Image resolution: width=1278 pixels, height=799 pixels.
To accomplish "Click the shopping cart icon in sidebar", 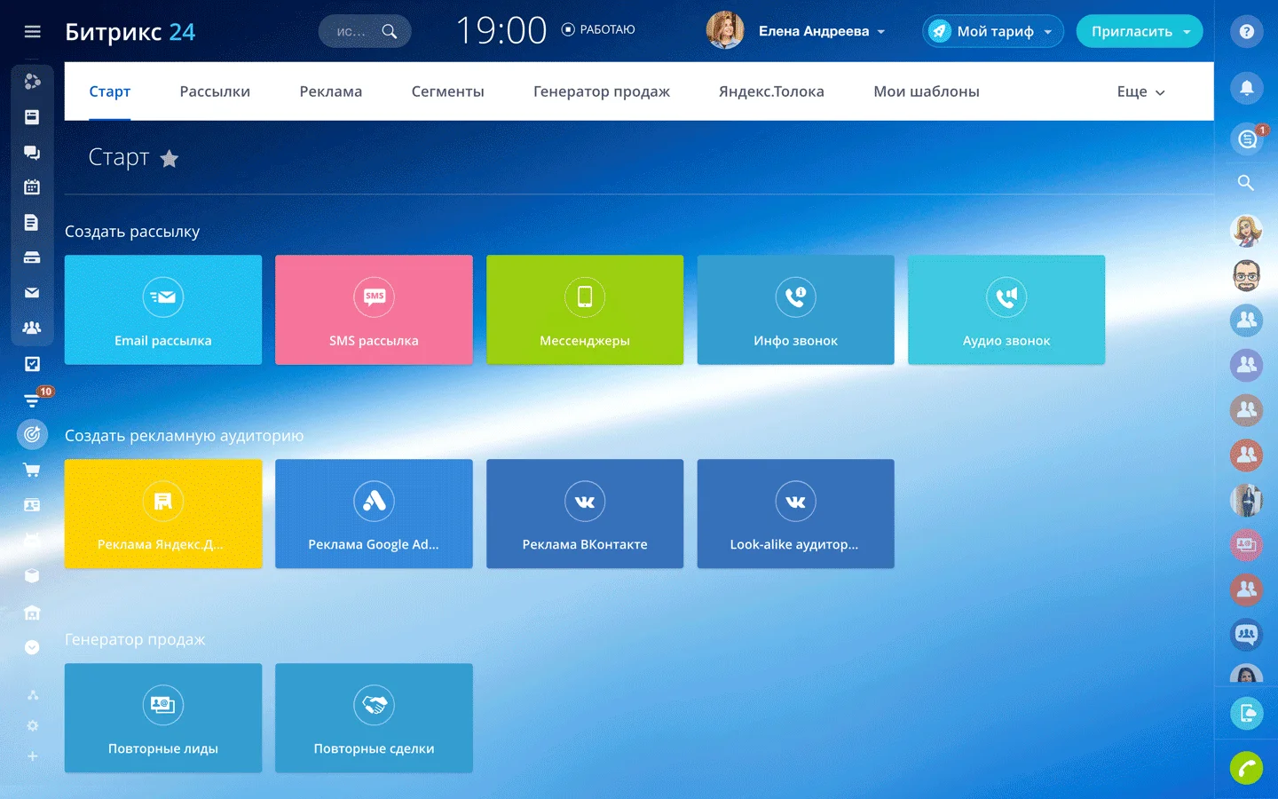I will coord(32,470).
